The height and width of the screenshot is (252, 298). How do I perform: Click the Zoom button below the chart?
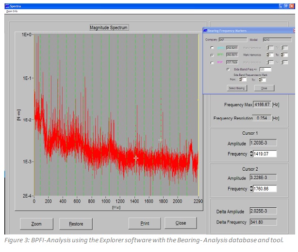pos(36,224)
